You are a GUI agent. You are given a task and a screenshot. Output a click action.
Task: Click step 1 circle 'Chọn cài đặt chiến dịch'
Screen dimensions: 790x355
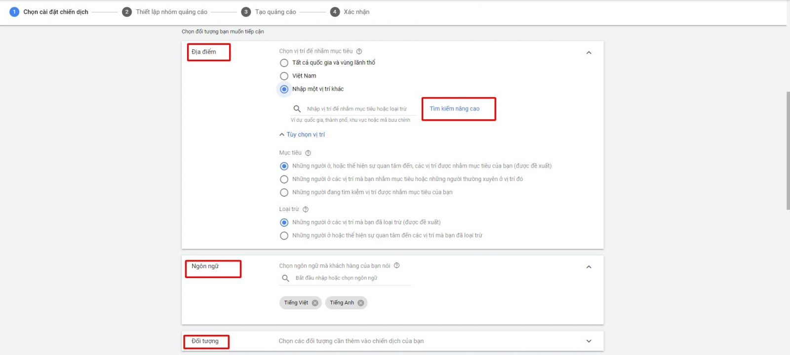click(x=14, y=12)
